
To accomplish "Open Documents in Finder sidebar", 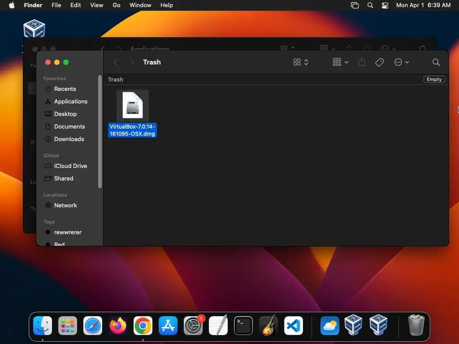I will (x=69, y=127).
